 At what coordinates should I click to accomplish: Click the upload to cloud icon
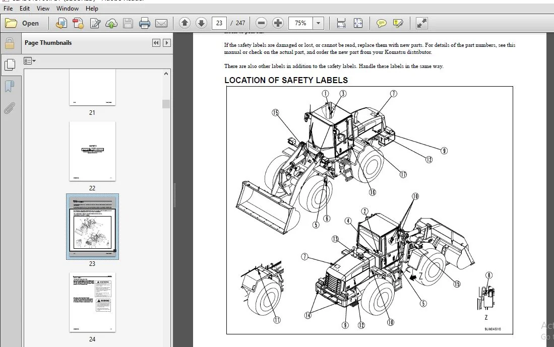(x=111, y=23)
